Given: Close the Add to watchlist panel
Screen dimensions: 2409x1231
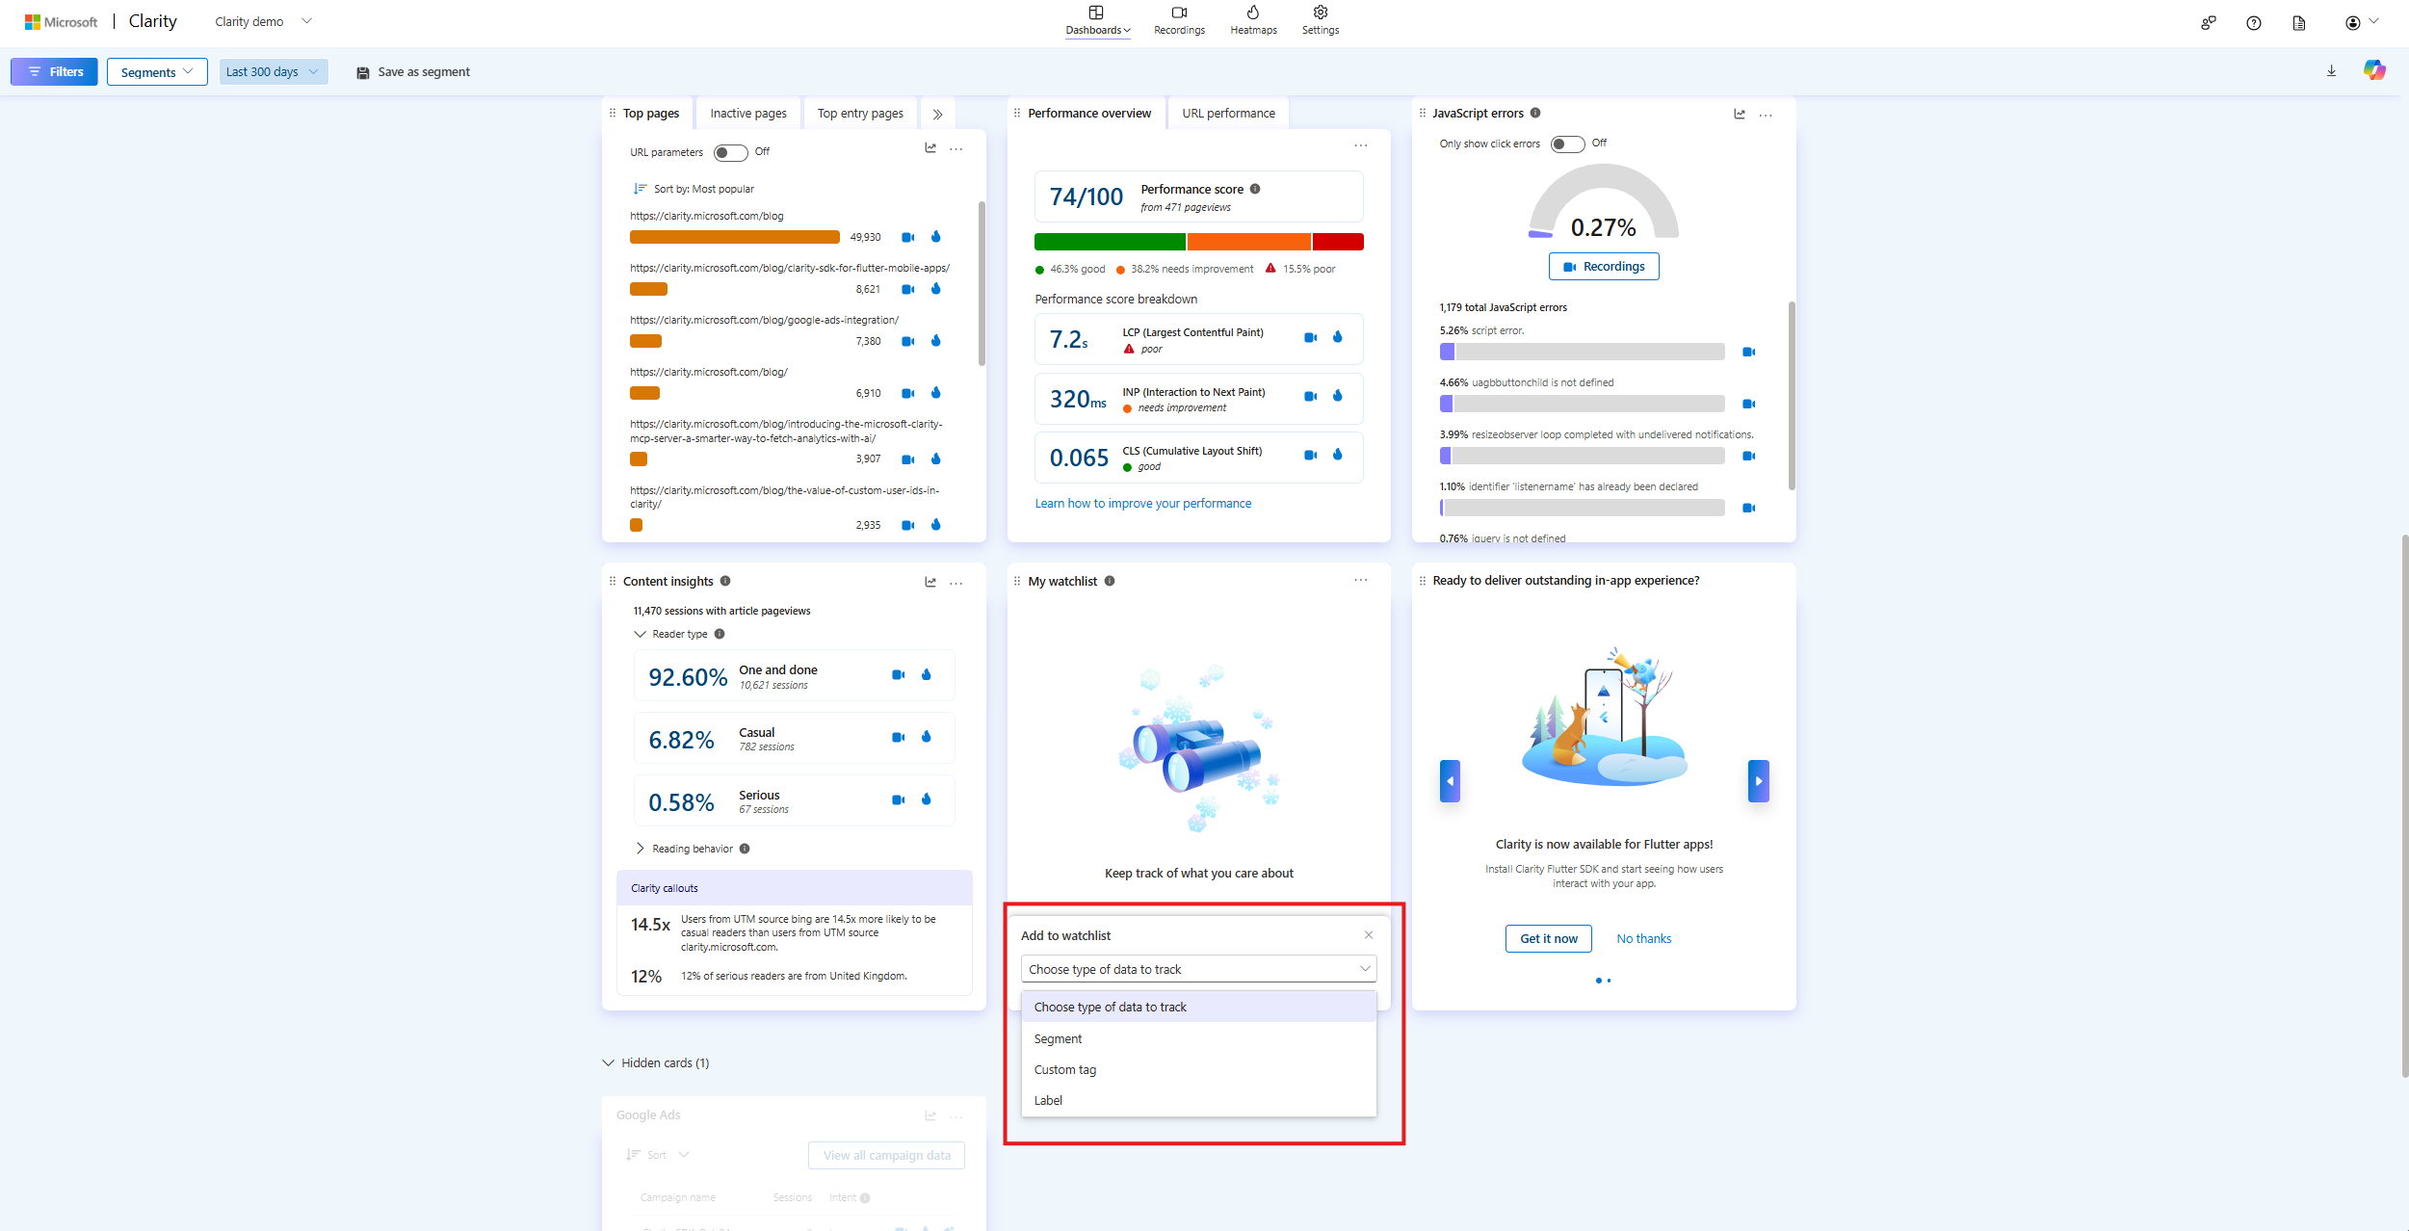Looking at the screenshot, I should 1368,935.
